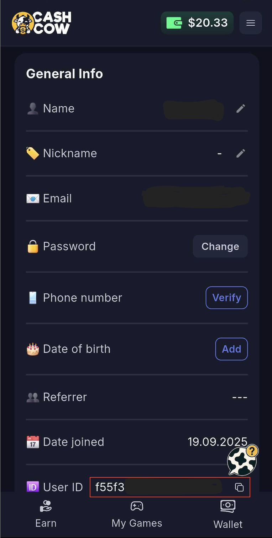Image resolution: width=272 pixels, height=538 pixels.
Task: Click the Earn icon in bottom bar
Action: [46, 506]
